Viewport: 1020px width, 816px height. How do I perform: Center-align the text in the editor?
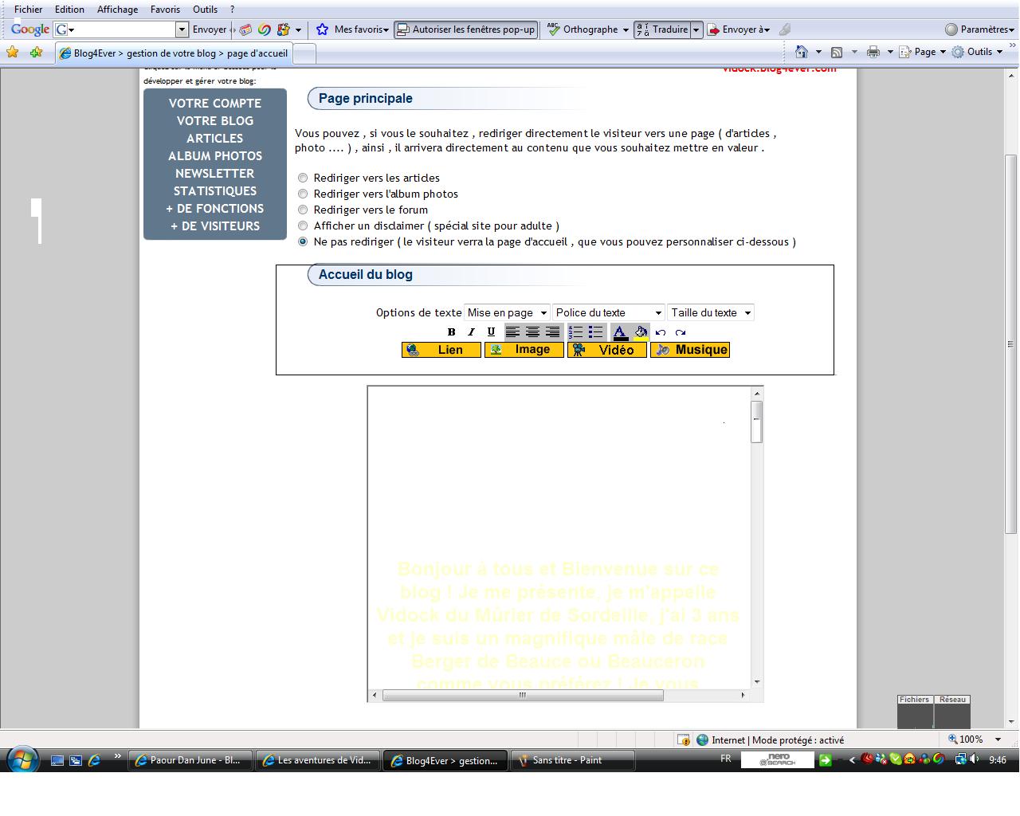[532, 332]
